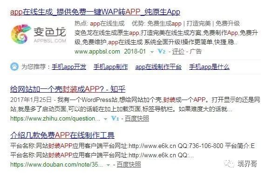This screenshot has width=265, height=175.
Task: Expand dropdown arrow after zhihu URL
Action: click(x=105, y=119)
